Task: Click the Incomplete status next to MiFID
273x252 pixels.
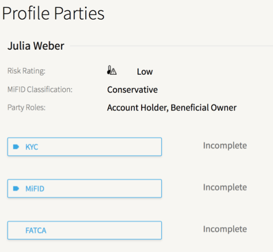Action: [225, 187]
